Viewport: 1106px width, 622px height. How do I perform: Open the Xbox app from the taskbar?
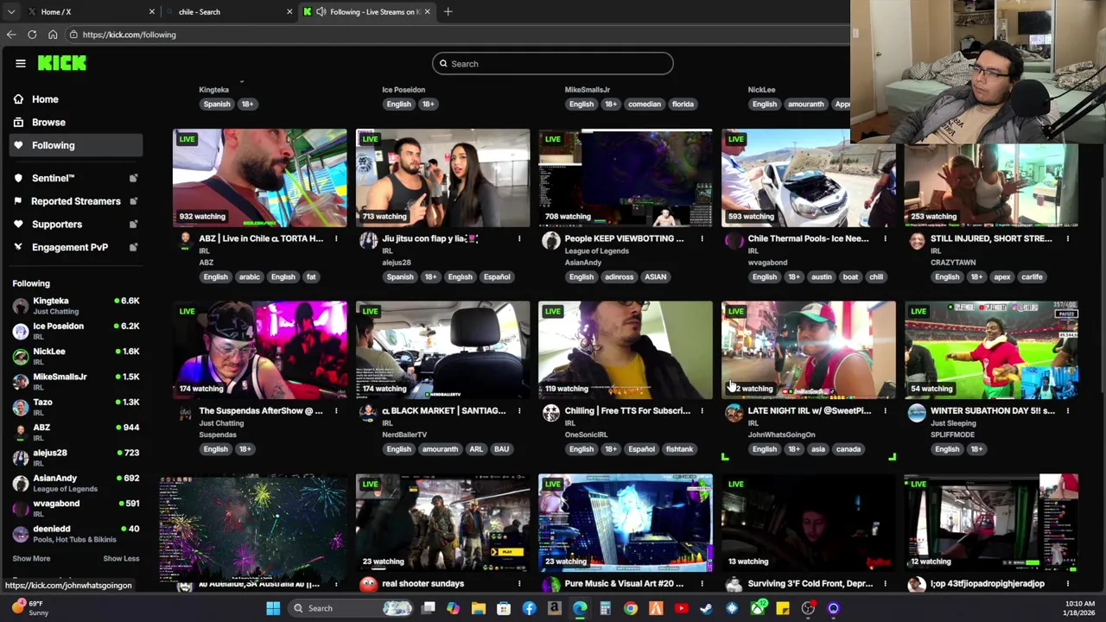click(x=757, y=608)
